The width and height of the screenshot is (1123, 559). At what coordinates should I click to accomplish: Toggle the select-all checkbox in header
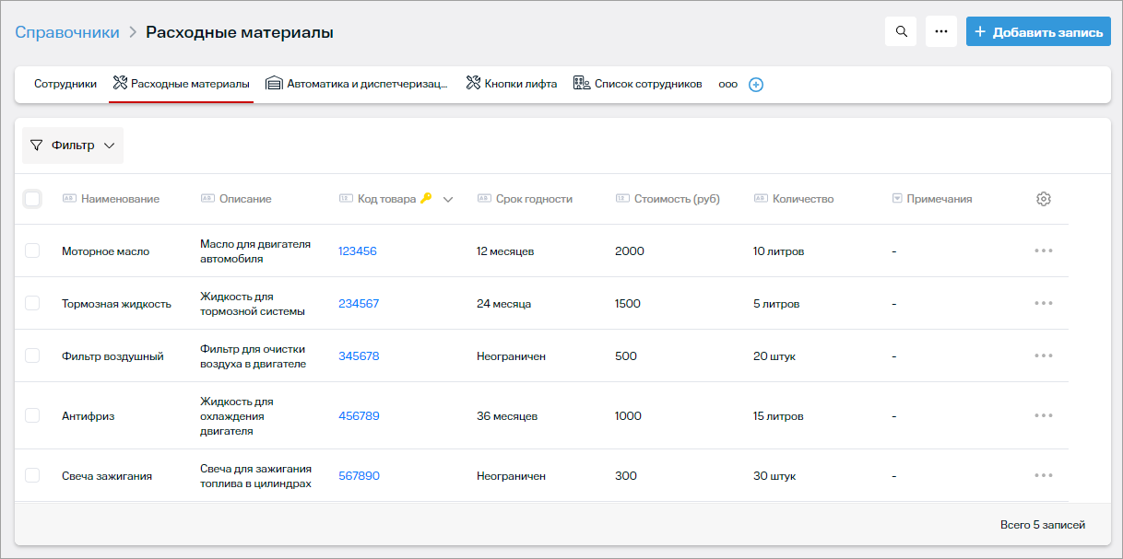click(32, 199)
